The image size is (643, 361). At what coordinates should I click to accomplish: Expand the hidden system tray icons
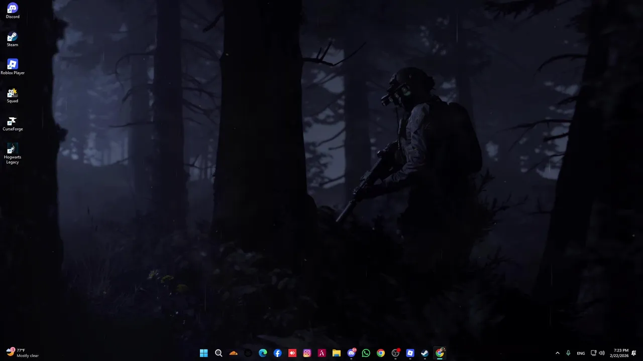[557, 353]
